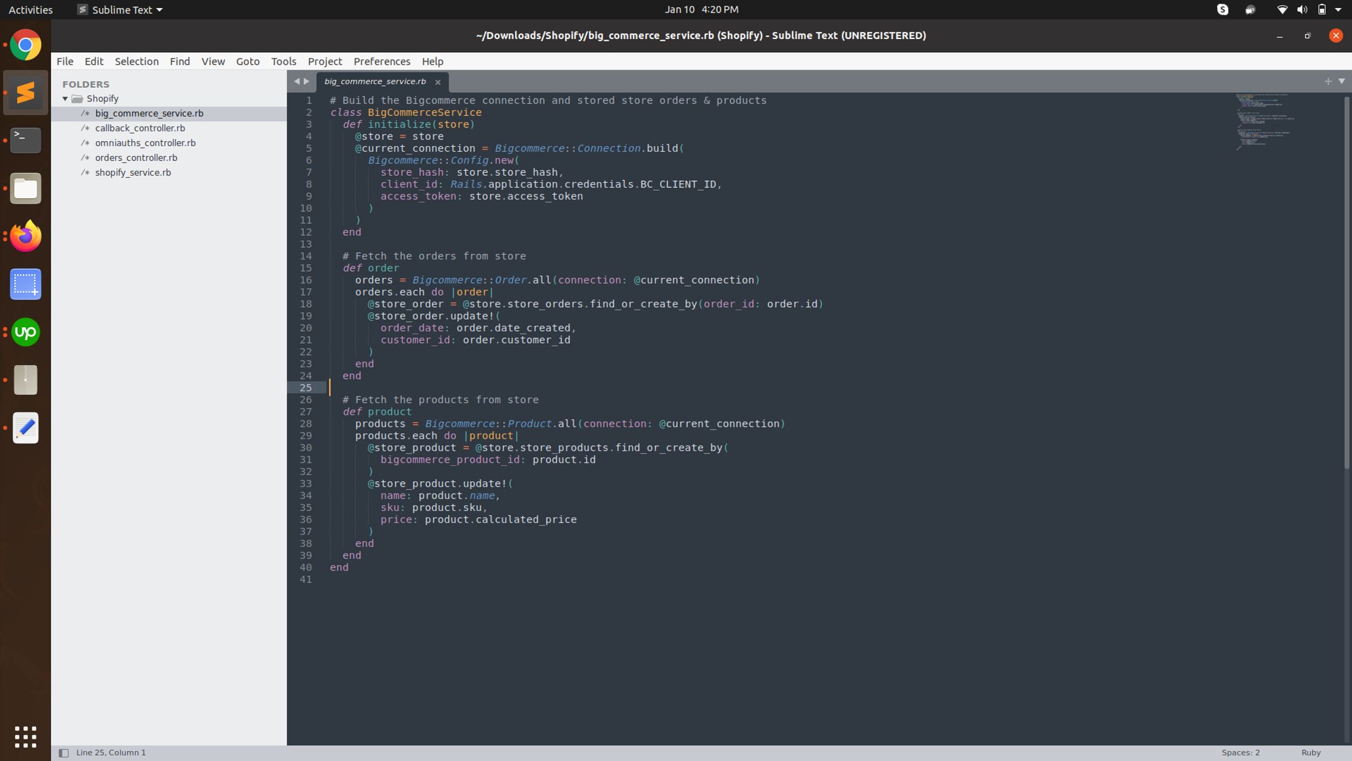Click the Wi-Fi network tray icon

pos(1282,9)
